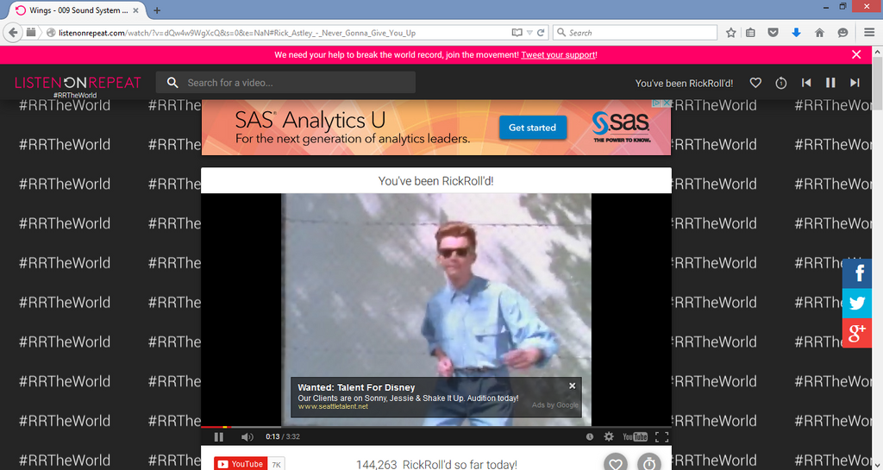Click the You've been RickRoll'd! header text
883x470 pixels.
pos(684,84)
